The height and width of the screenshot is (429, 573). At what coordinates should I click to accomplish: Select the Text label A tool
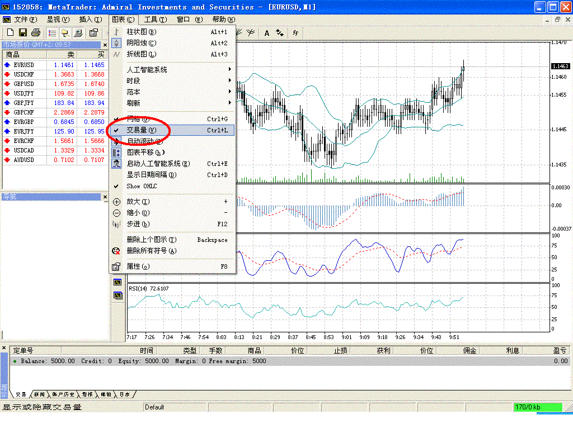[267, 33]
